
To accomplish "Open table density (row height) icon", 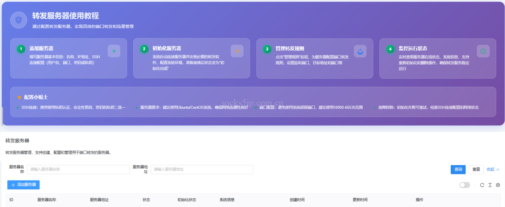I will point(490,185).
